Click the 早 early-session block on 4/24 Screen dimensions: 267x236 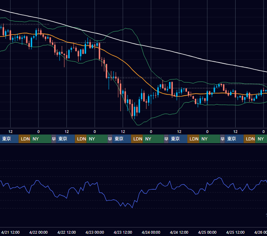tap(166, 139)
